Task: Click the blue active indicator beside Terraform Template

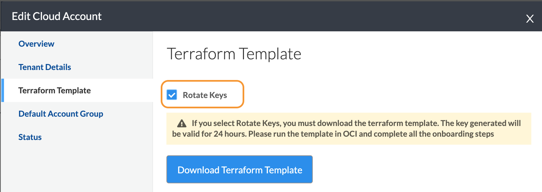Action: 3,90
